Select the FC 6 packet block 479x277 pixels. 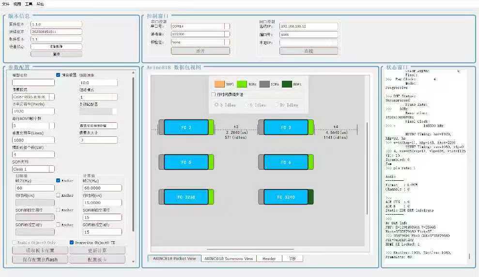(286, 162)
